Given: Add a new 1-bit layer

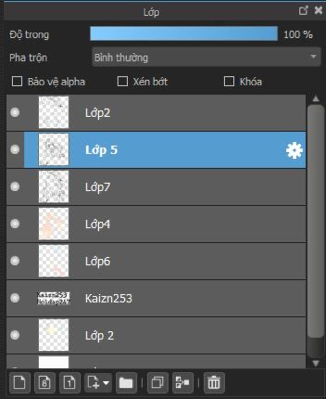Looking at the screenshot, I should click(x=69, y=382).
